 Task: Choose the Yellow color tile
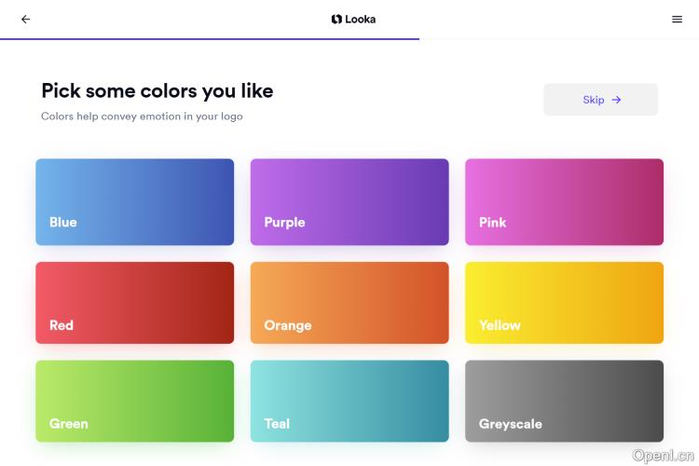tap(564, 303)
